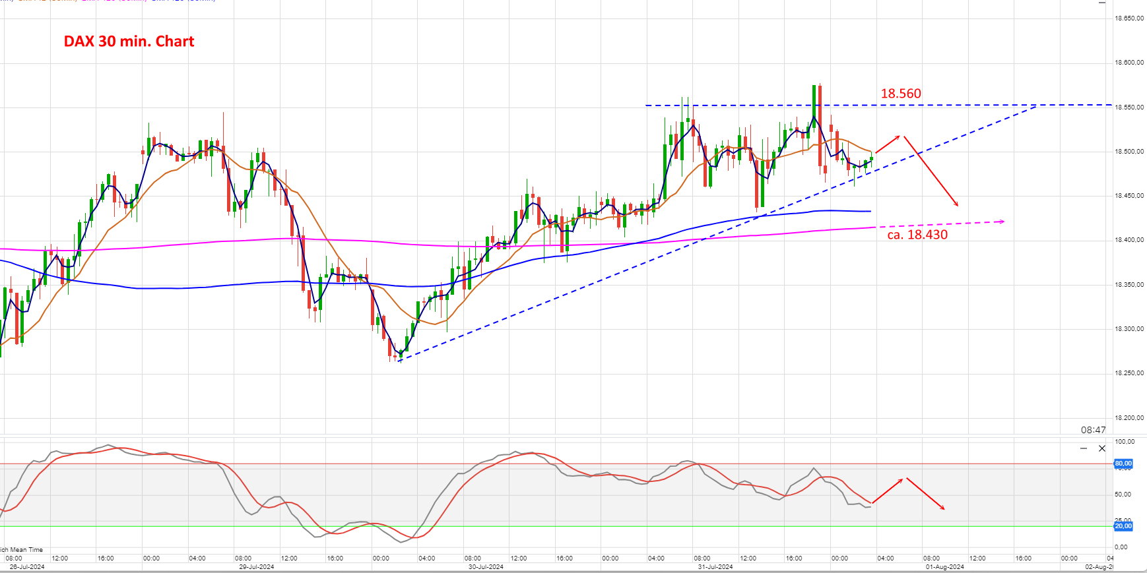Select the ca. 18.430 support annotation text
This screenshot has height=573, width=1147.
tap(917, 235)
